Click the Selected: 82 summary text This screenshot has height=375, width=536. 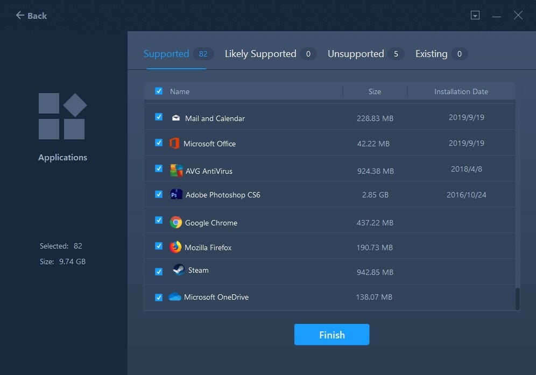tap(61, 246)
